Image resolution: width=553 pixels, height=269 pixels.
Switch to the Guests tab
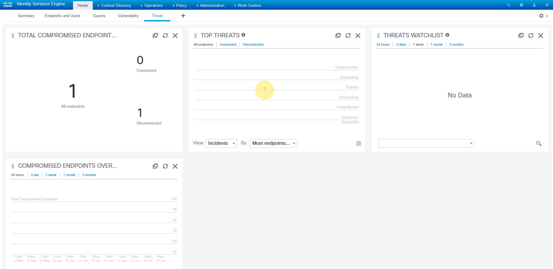point(99,16)
